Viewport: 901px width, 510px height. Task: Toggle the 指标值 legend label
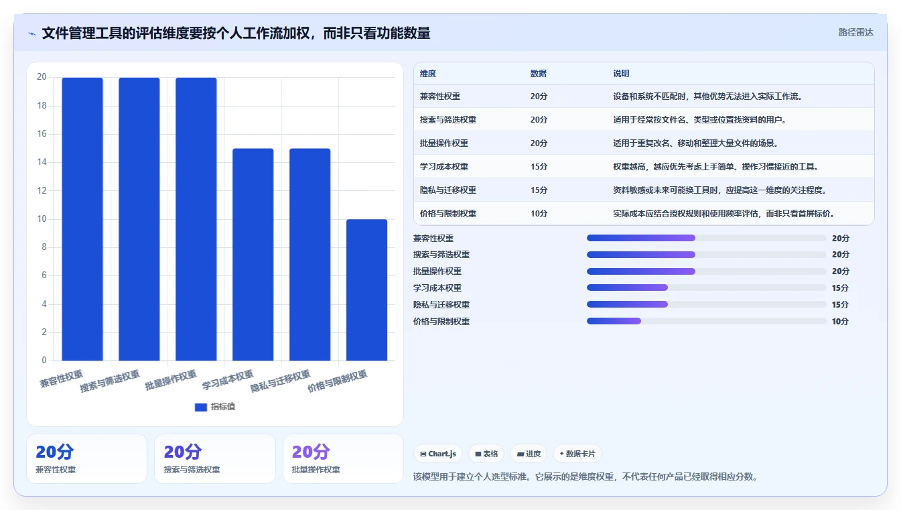pos(223,407)
